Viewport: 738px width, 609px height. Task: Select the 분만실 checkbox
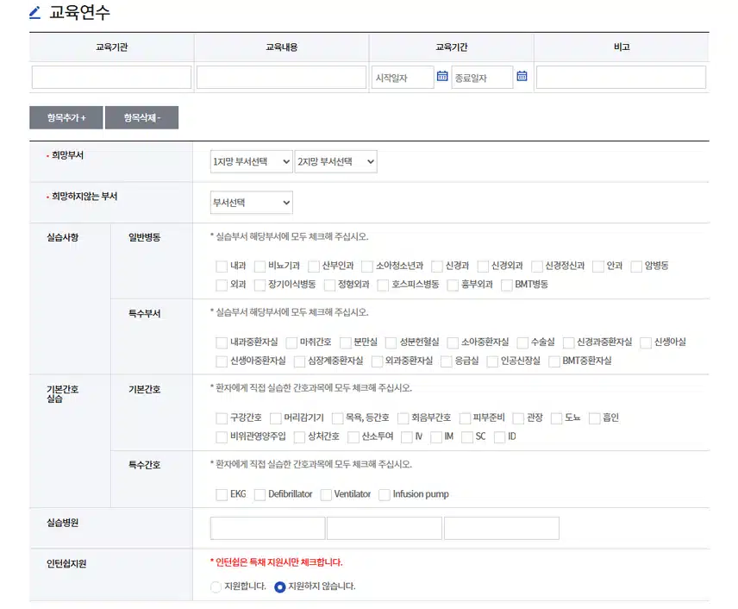346,342
